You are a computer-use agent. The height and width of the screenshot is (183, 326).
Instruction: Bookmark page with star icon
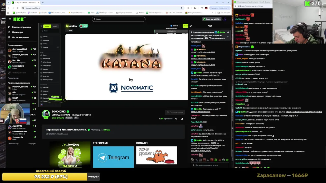coord(181,8)
